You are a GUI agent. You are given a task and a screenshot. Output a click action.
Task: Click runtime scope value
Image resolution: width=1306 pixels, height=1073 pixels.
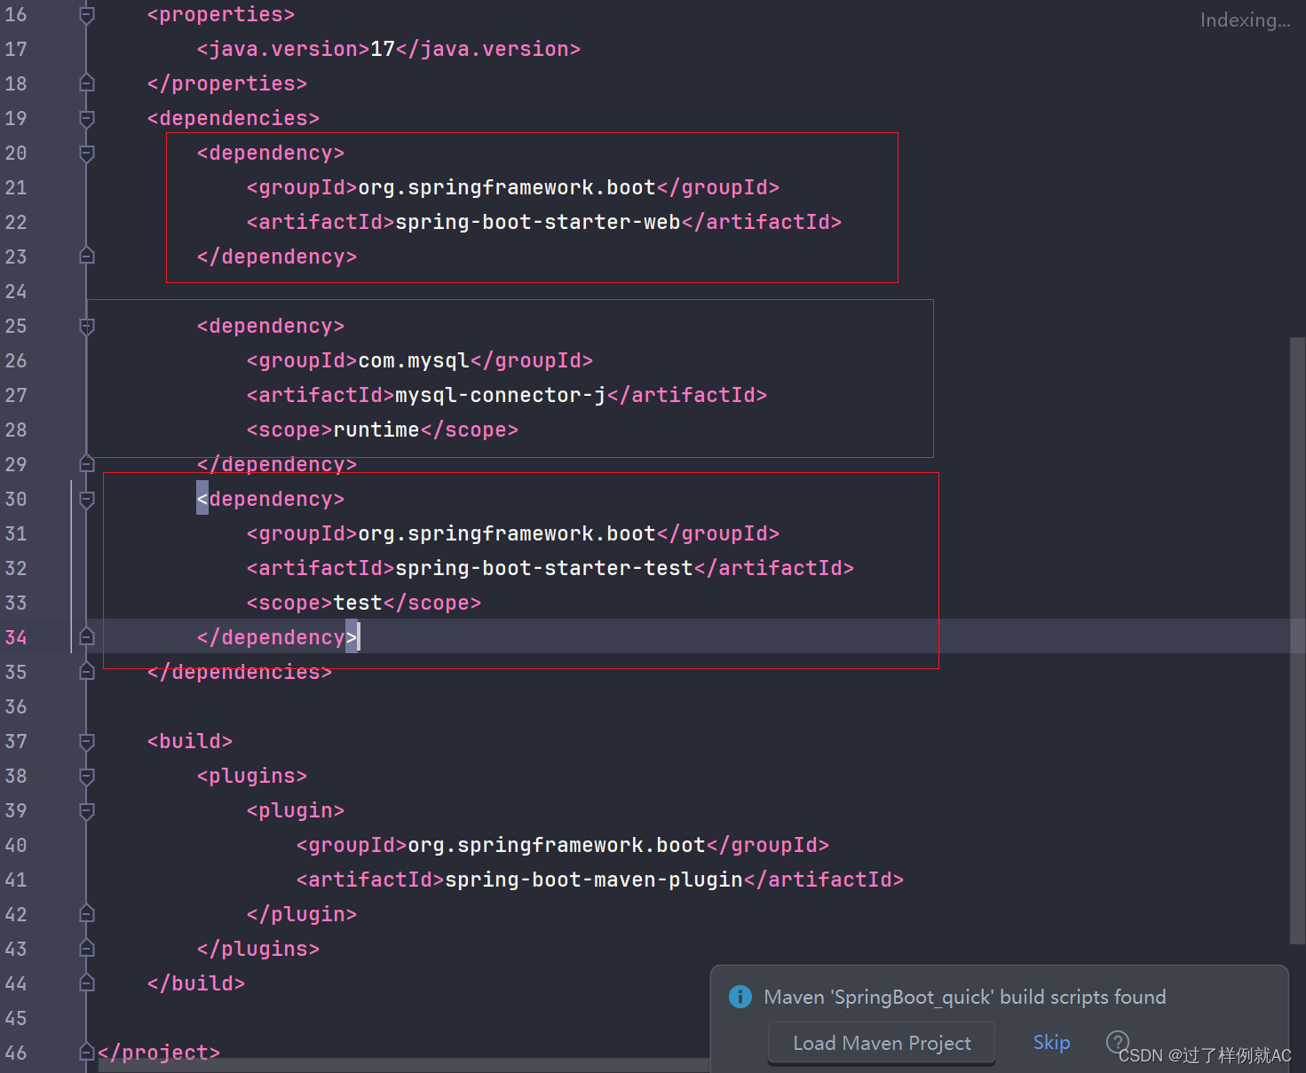pyautogui.click(x=376, y=430)
